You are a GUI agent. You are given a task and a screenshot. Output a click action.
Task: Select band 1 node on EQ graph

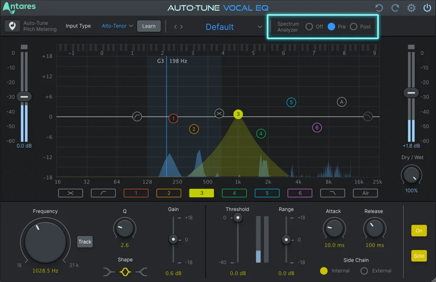173,119
